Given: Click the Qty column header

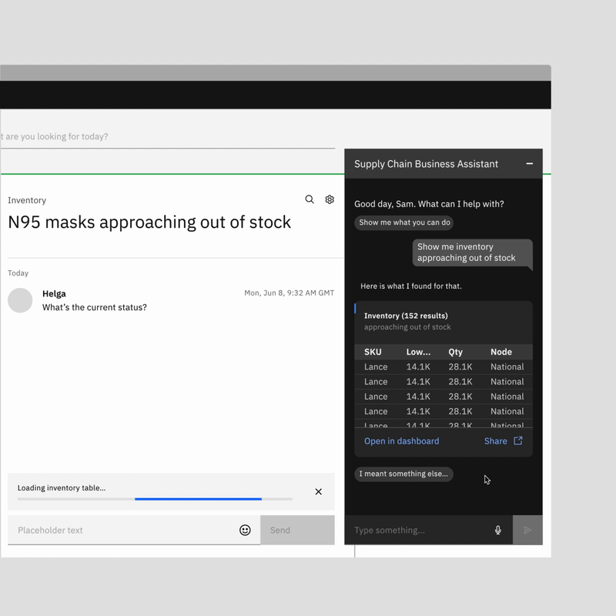Looking at the screenshot, I should tap(456, 352).
